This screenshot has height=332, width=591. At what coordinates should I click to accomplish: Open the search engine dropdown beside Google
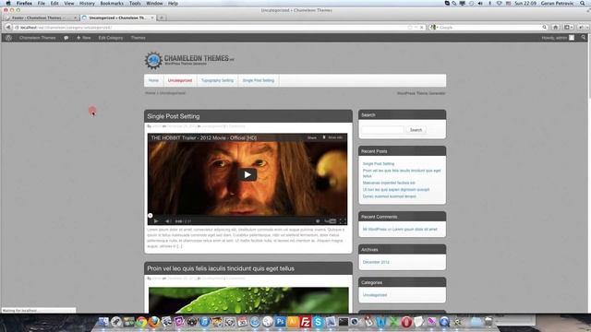point(433,27)
